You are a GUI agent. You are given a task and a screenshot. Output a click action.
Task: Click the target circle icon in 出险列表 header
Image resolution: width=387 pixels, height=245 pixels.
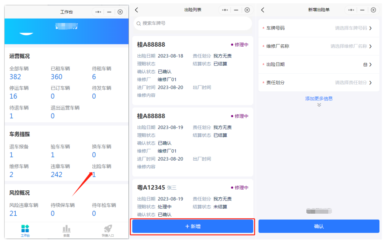pyautogui.click(x=247, y=10)
